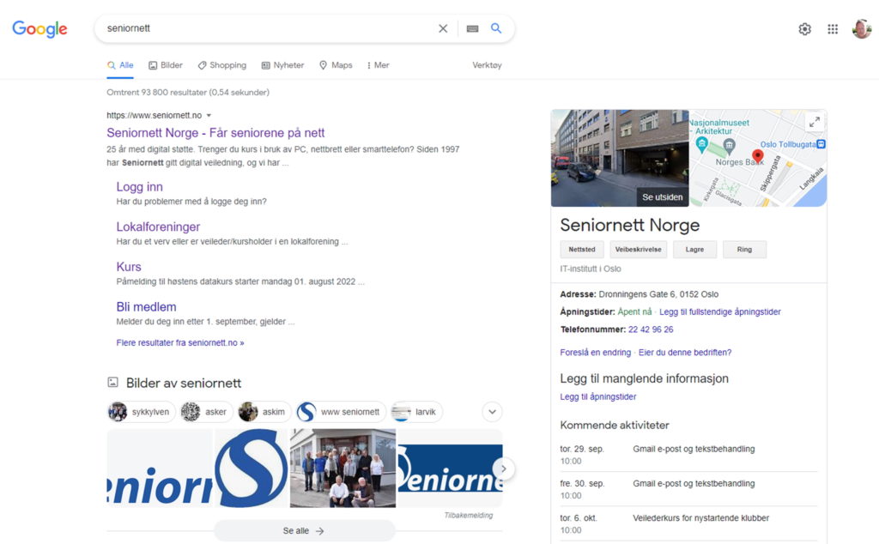Open the Google apps grid icon

pos(832,28)
